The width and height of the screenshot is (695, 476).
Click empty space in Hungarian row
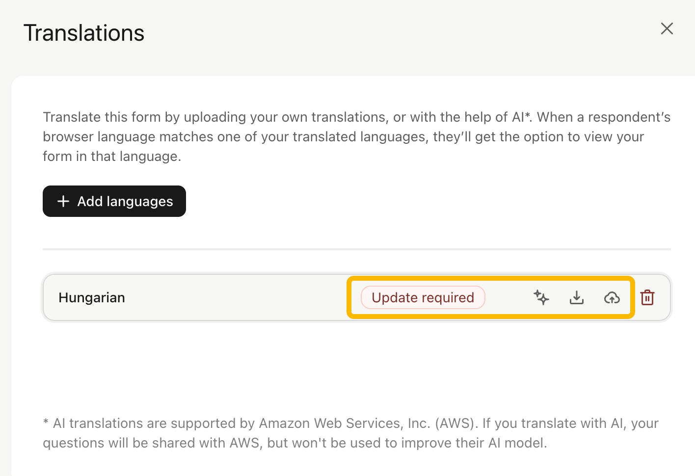point(236,297)
